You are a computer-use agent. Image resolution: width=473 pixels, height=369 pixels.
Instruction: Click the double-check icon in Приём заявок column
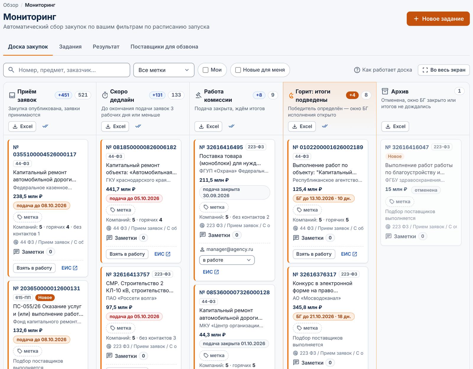45,126
